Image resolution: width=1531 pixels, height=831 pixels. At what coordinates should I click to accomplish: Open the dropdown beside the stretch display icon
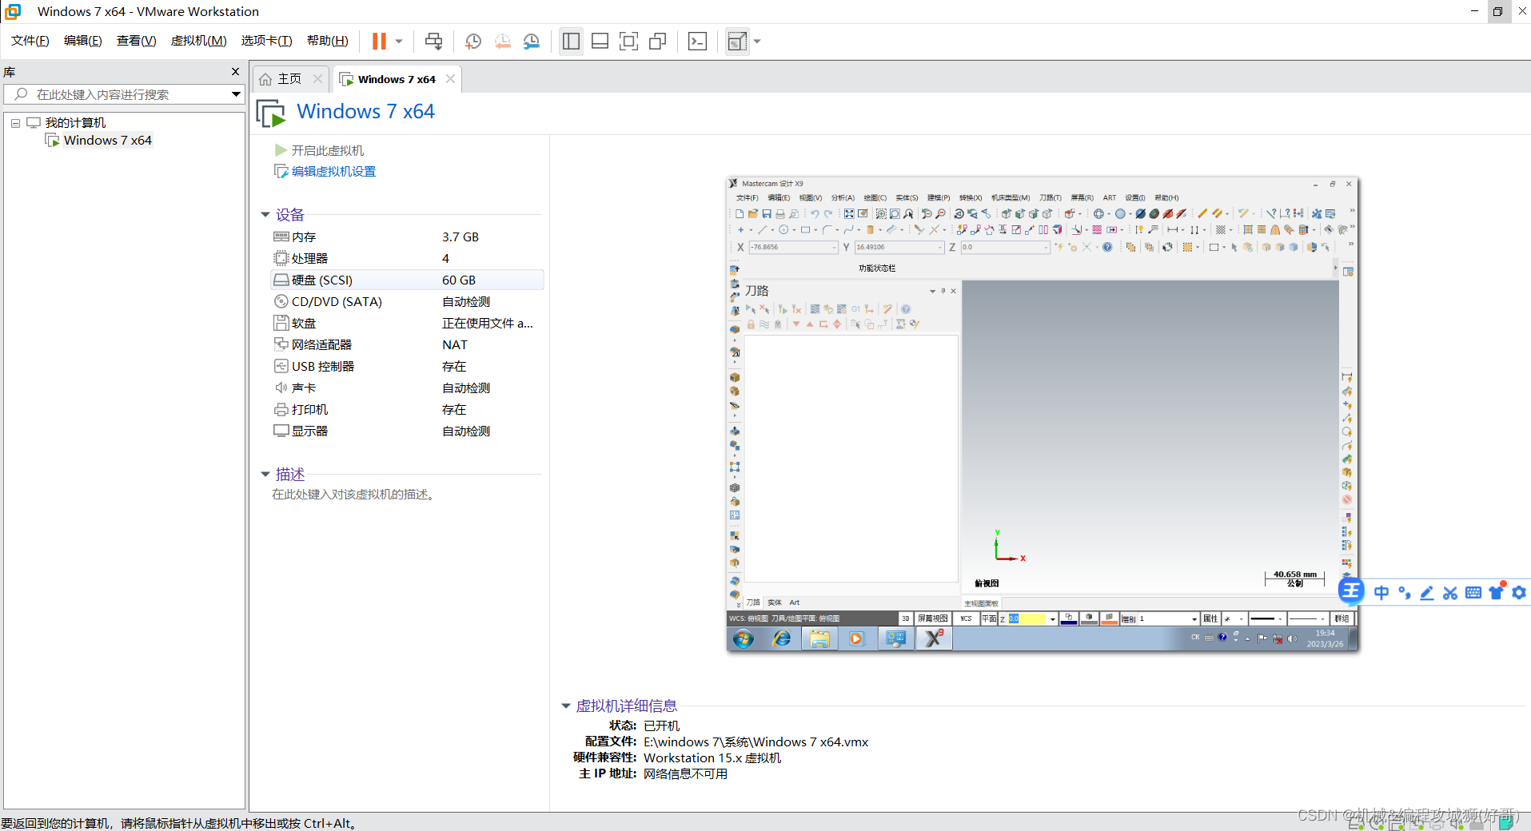click(757, 41)
